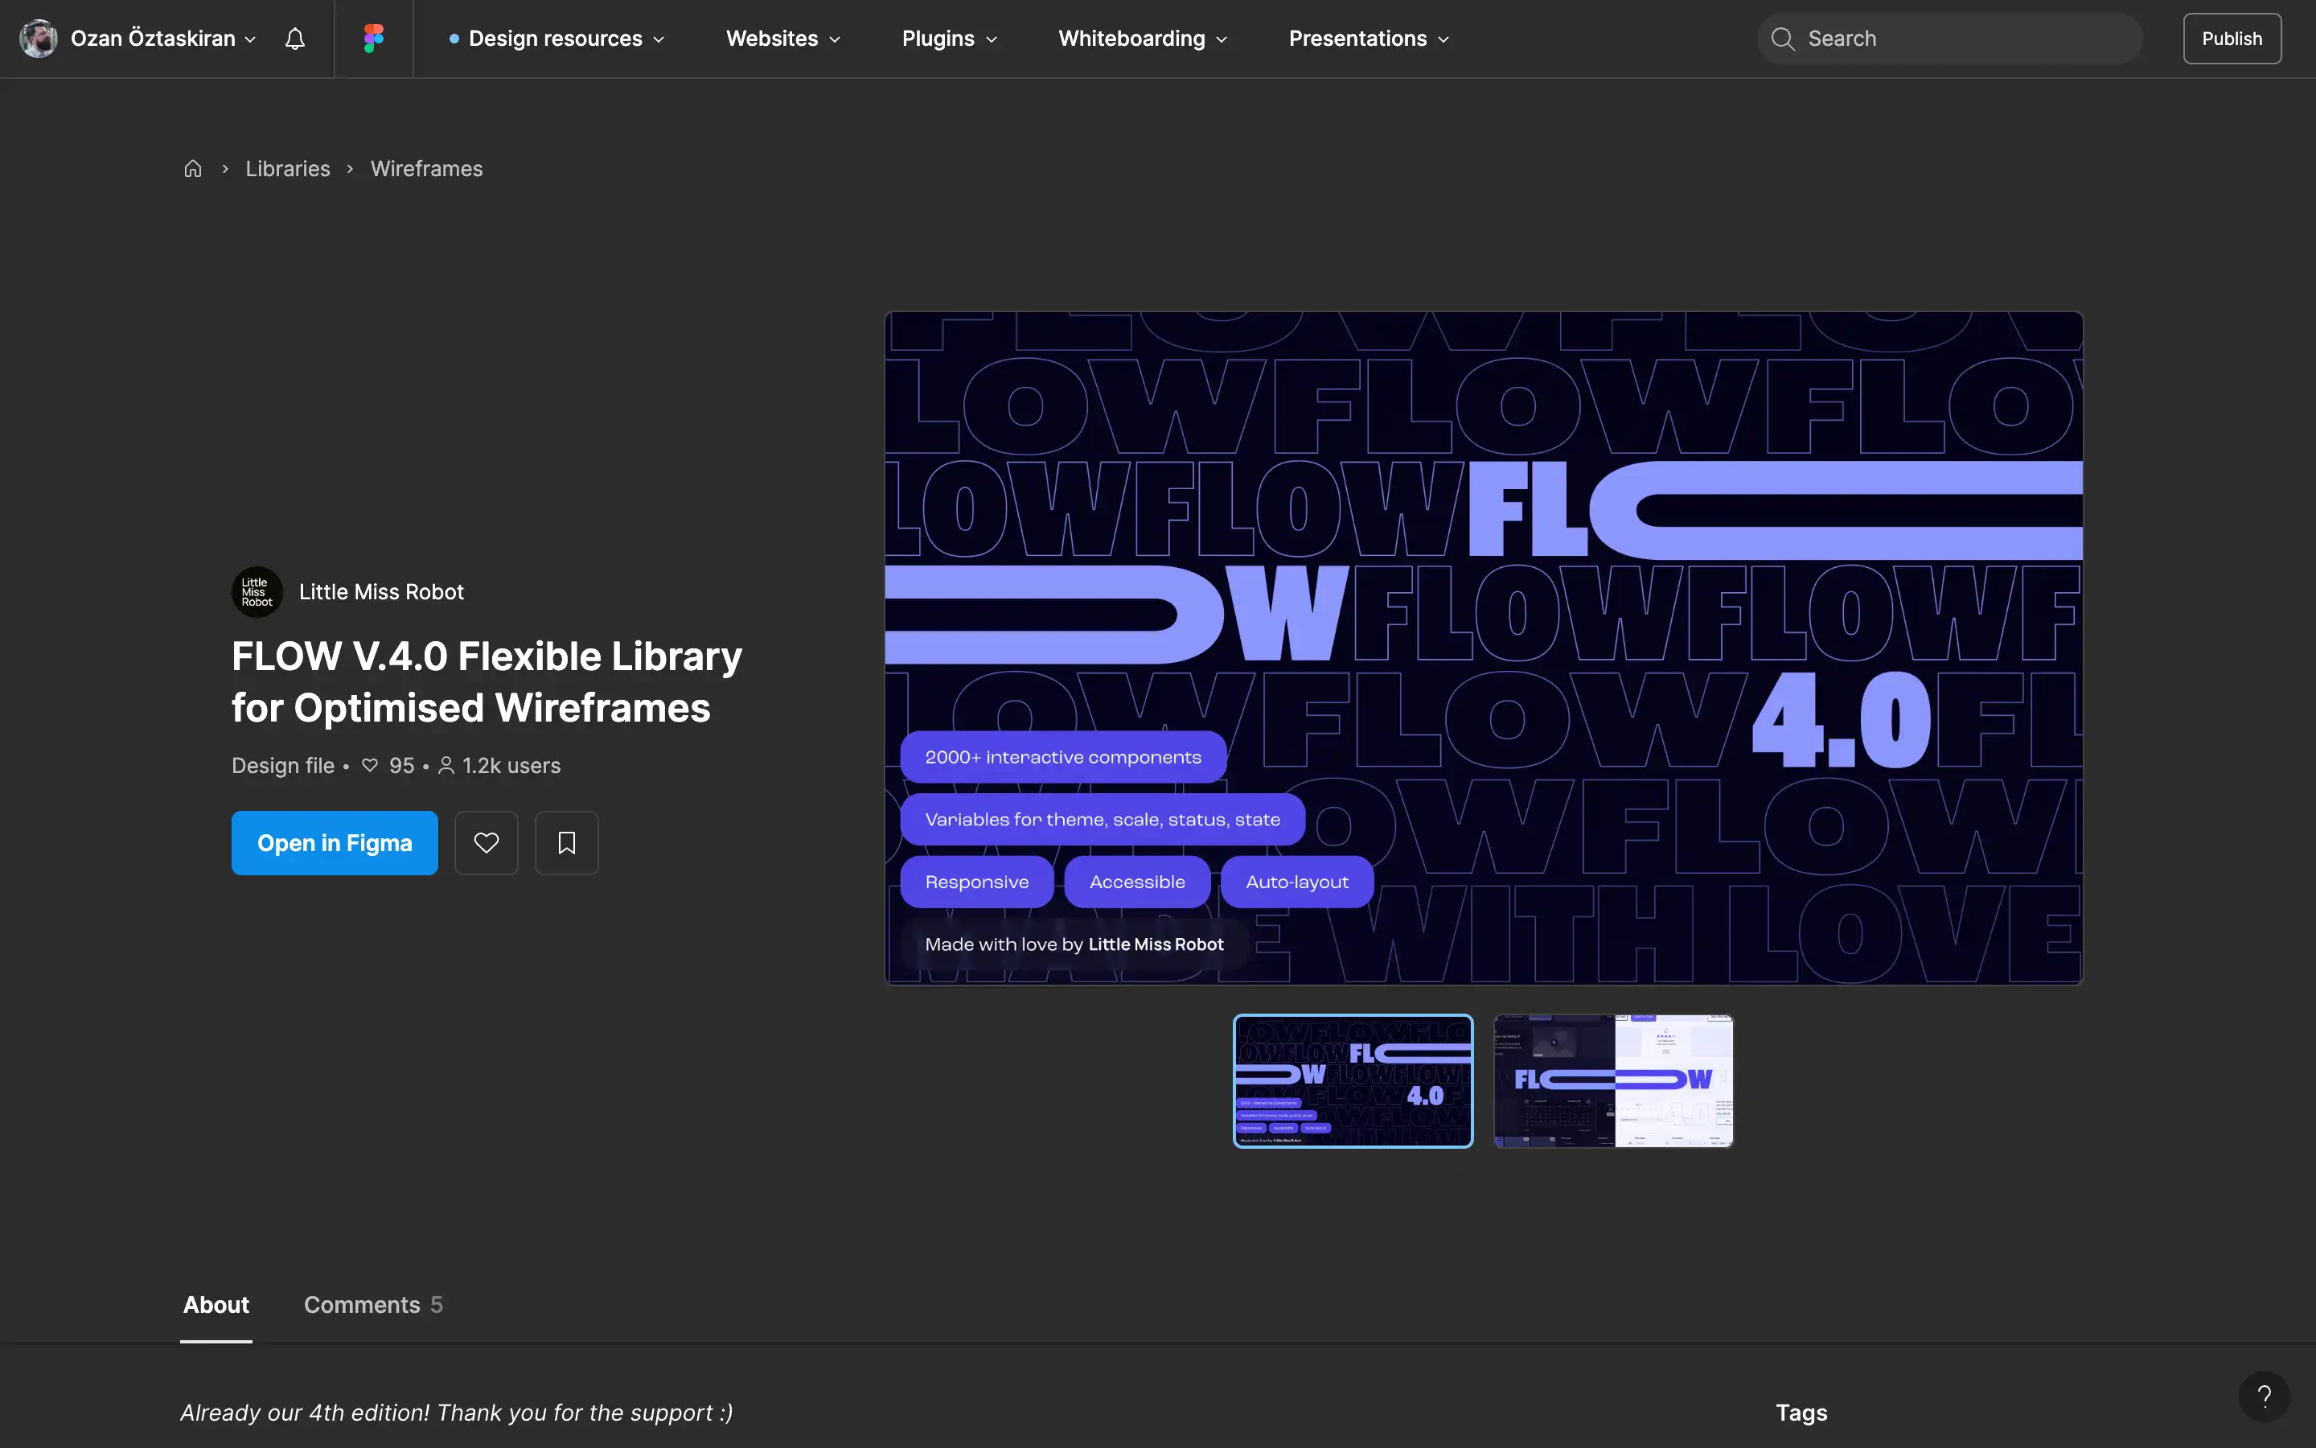Screen dimensions: 2316x1448
Task: Click the FLOW V.4.0 library title
Action: 487,682
